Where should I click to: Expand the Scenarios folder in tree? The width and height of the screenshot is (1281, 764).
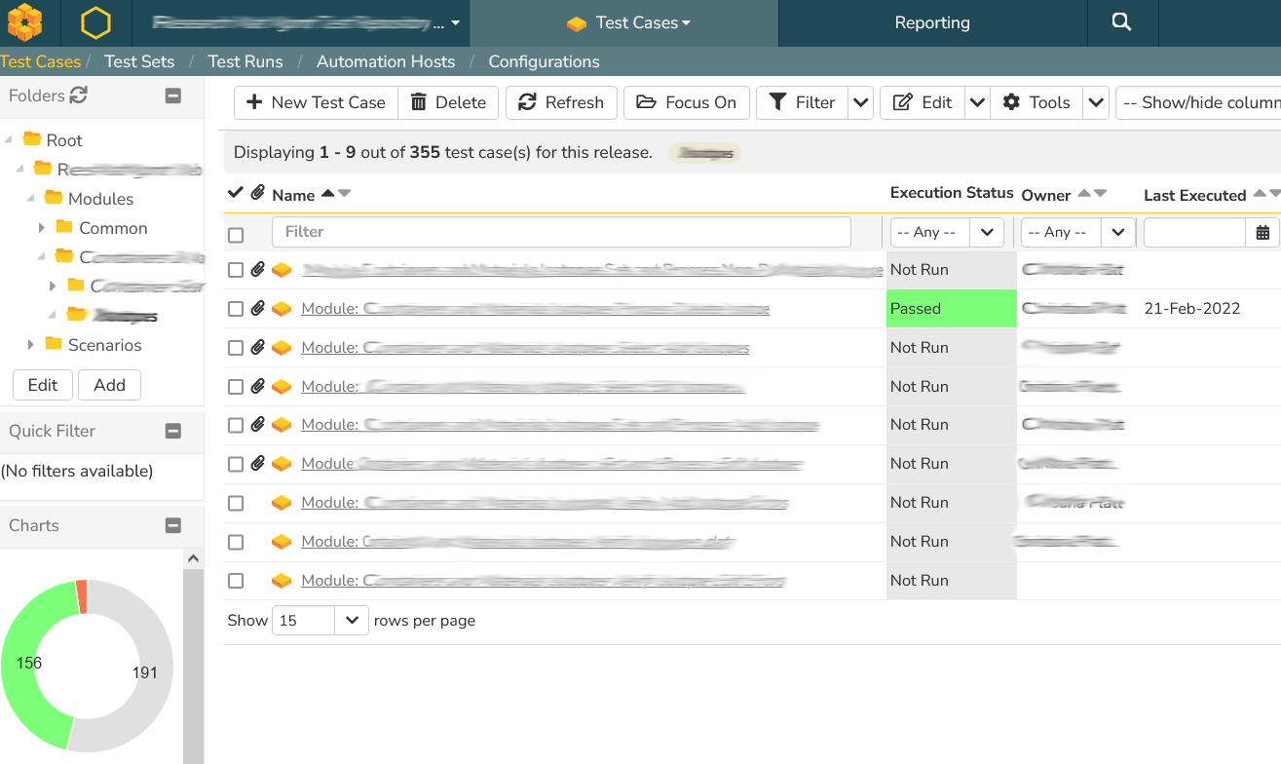coord(31,345)
